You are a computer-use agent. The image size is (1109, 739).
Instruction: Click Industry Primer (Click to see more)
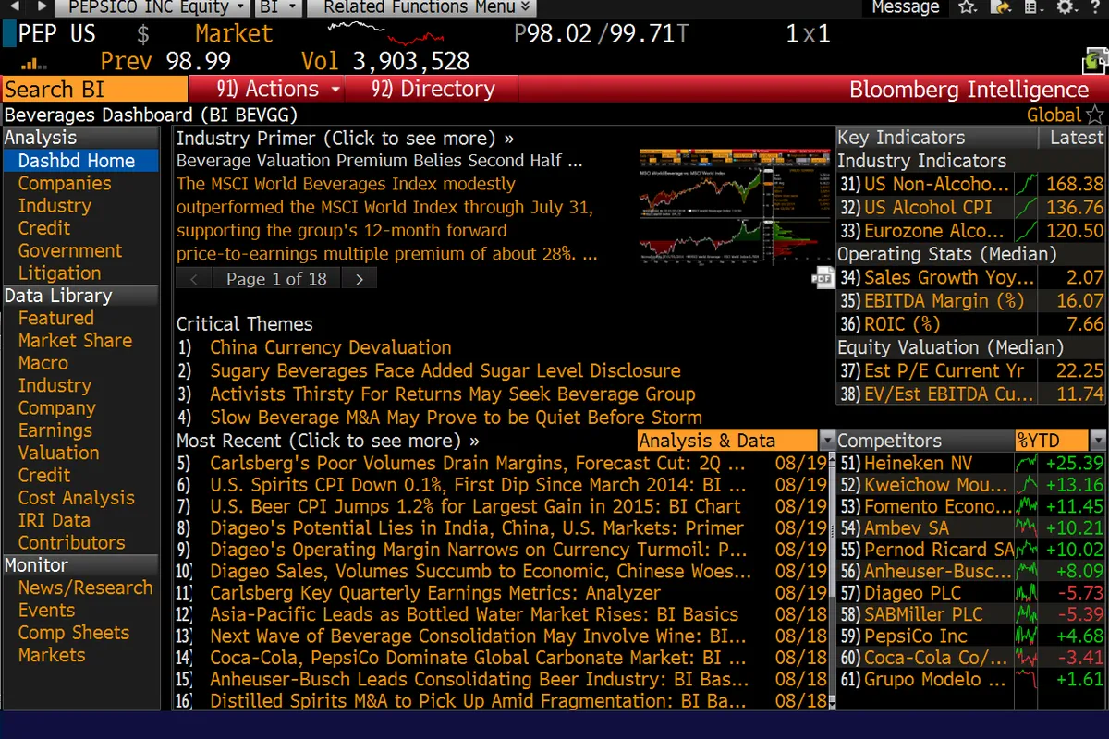346,139
